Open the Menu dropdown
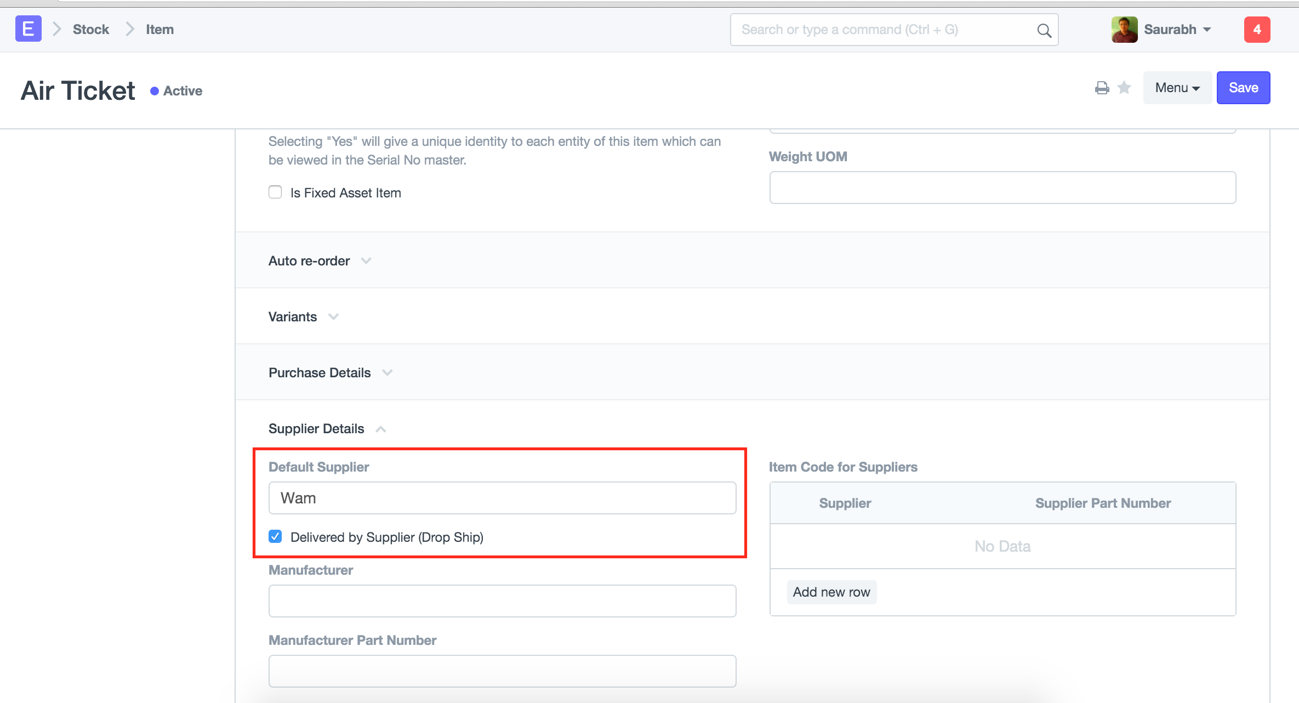The height and width of the screenshot is (703, 1299). pyautogui.click(x=1177, y=88)
